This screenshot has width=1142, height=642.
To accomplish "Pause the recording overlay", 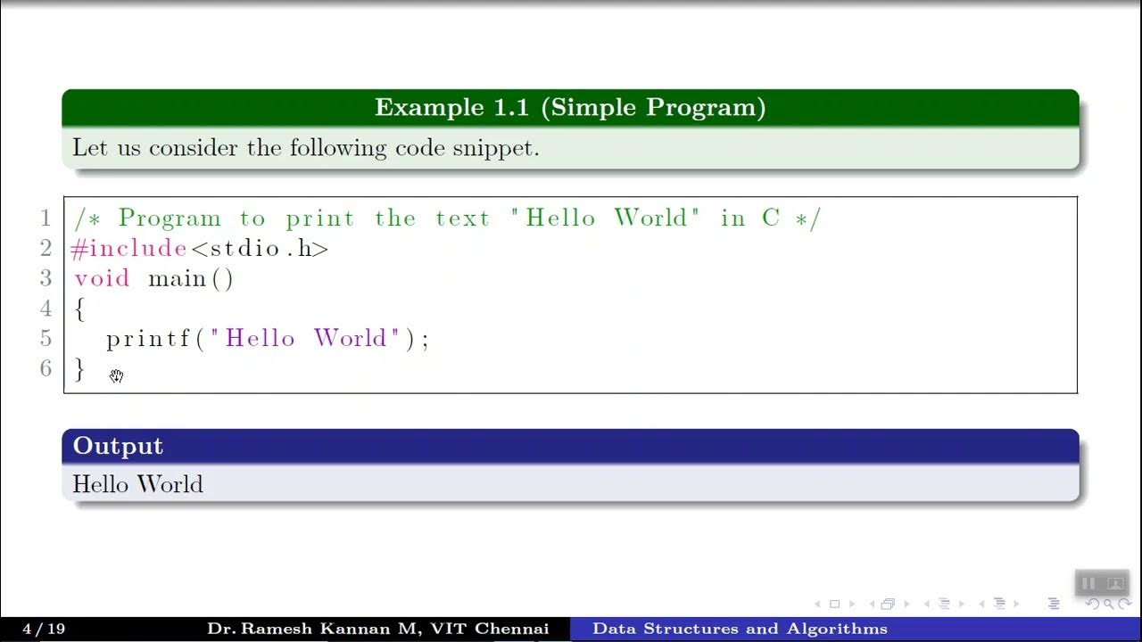I will [1088, 583].
